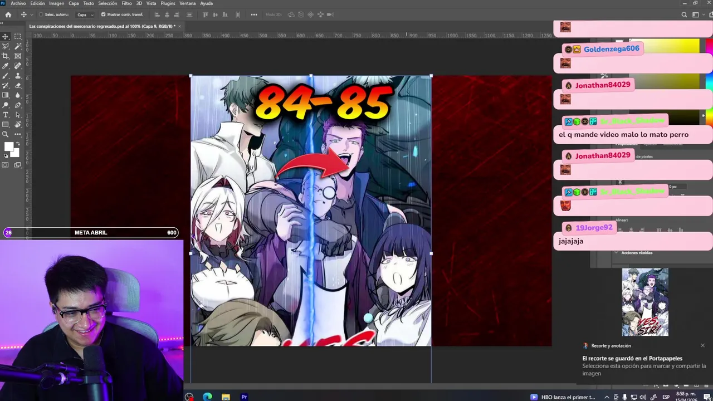This screenshot has width=713, height=401.
Task: Select the History Brush tool
Action: click(6, 85)
